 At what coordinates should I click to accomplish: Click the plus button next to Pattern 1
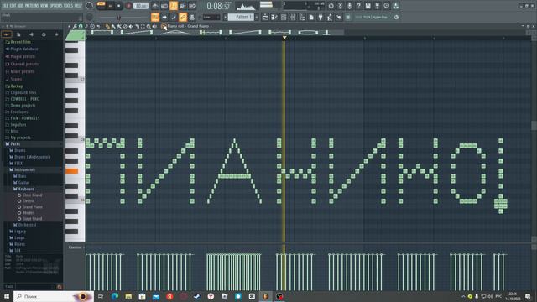pos(257,17)
